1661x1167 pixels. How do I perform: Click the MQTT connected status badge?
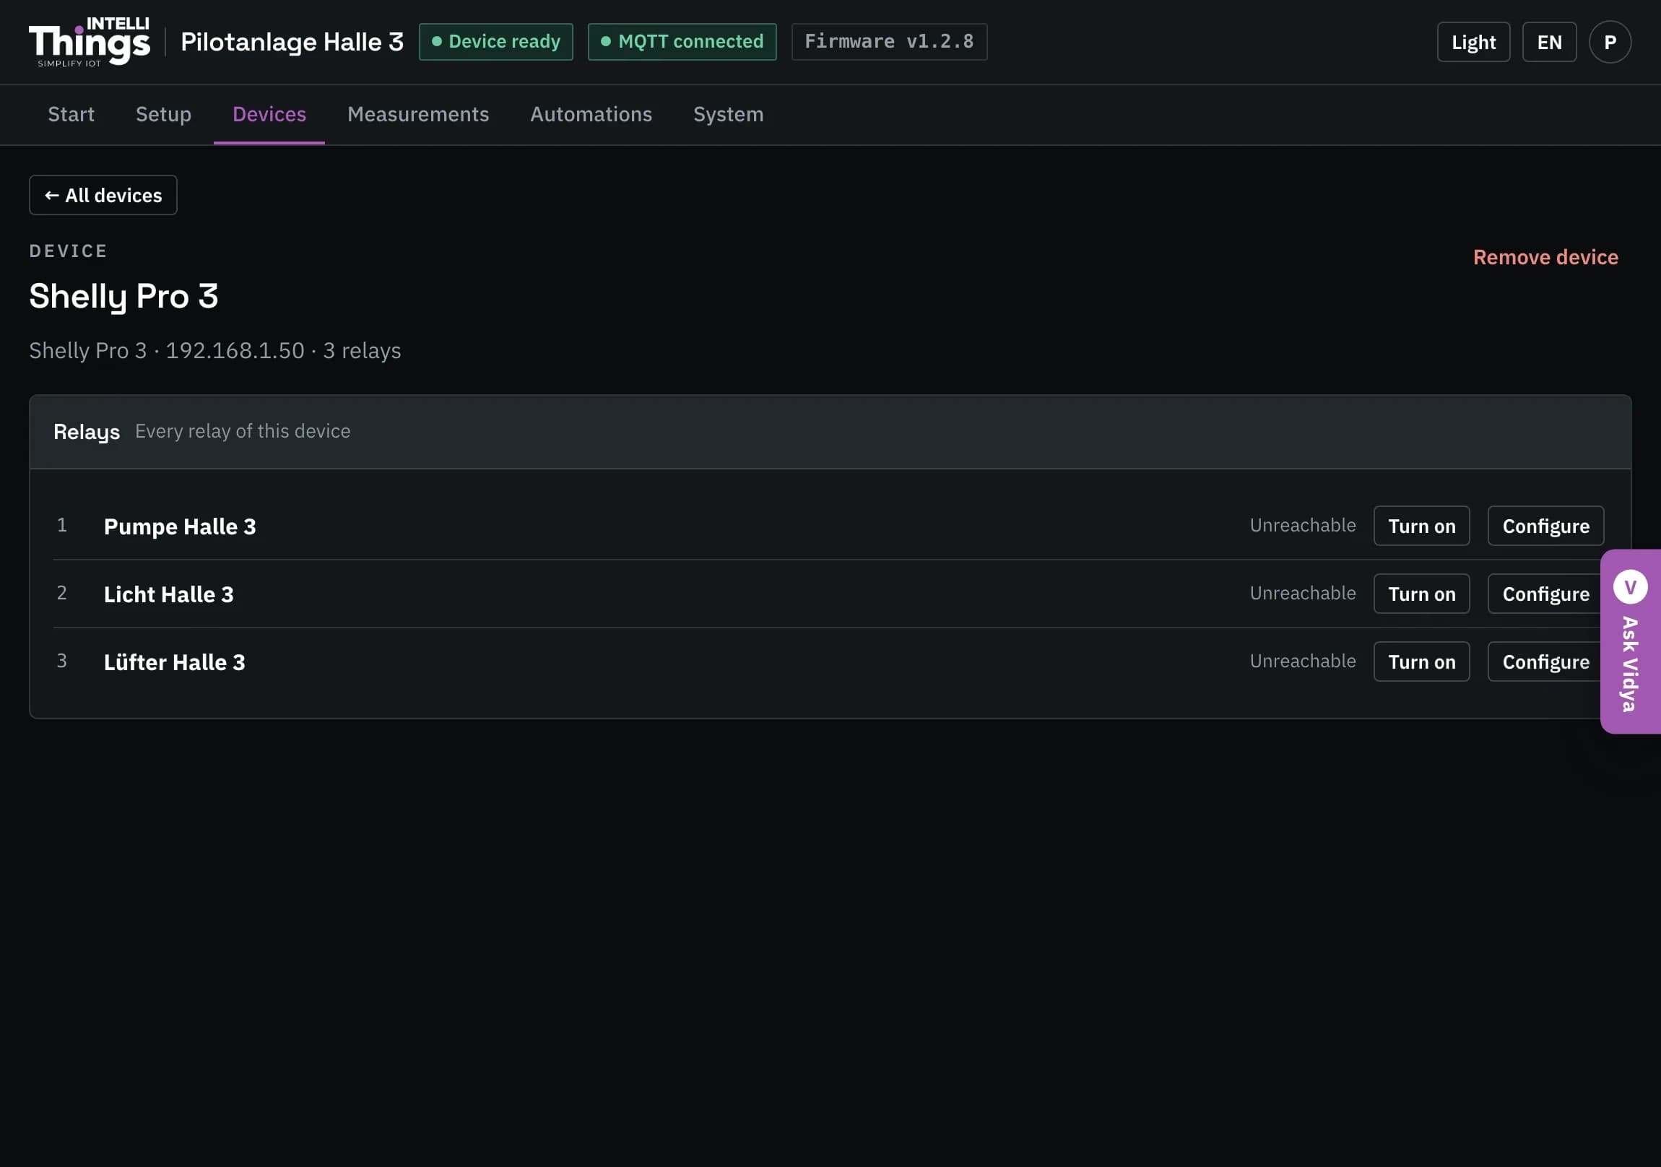[682, 42]
